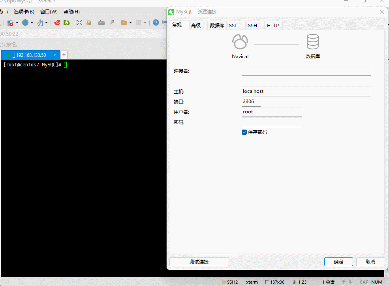Click the greyed layout icon in the Xshell toolbar

point(139,23)
